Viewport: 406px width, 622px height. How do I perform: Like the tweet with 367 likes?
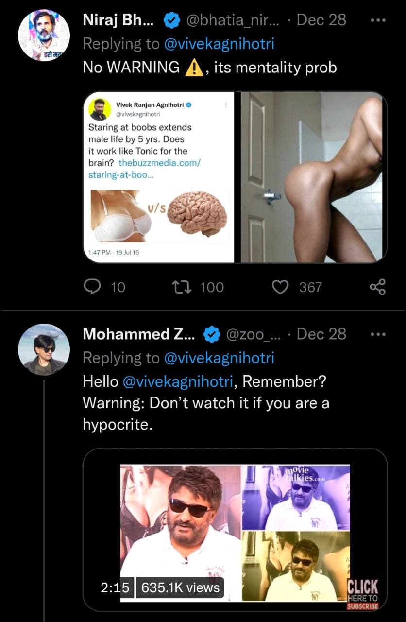pyautogui.click(x=280, y=287)
